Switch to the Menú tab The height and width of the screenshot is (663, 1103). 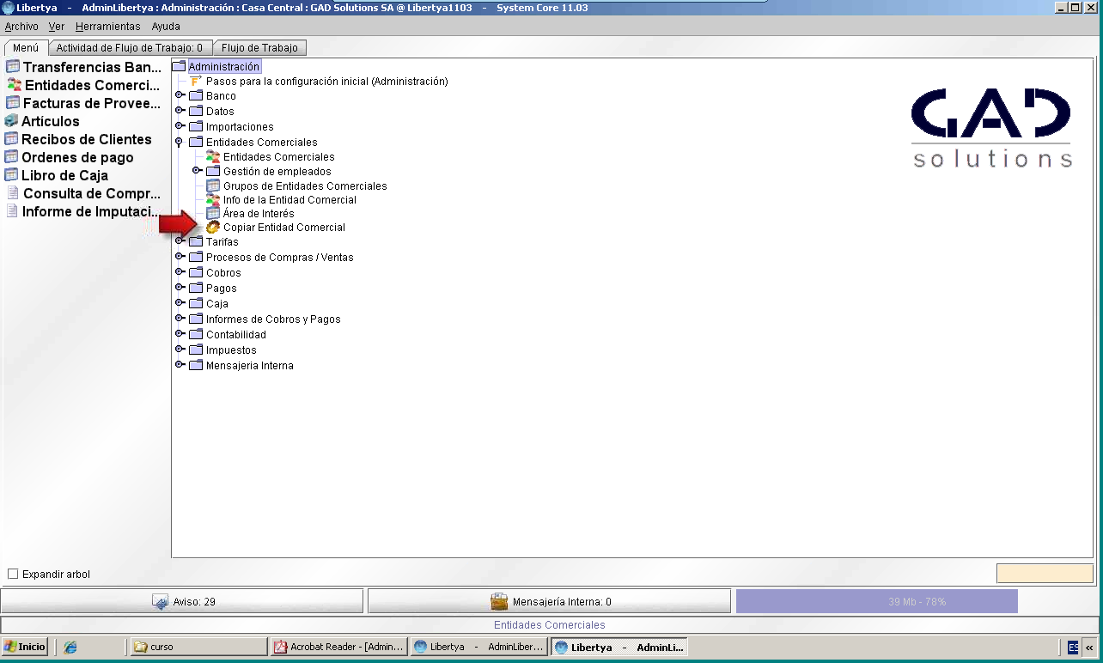pos(26,48)
